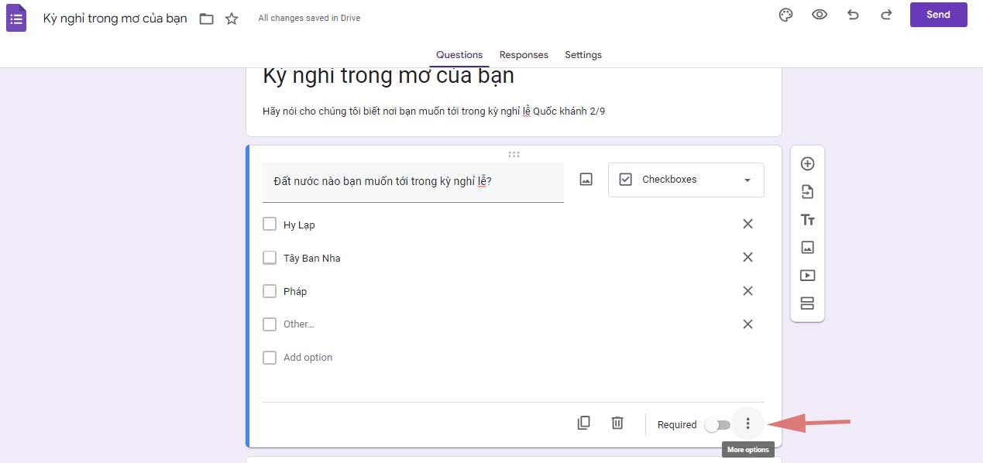Add a YouTube video to the form

pyautogui.click(x=807, y=275)
